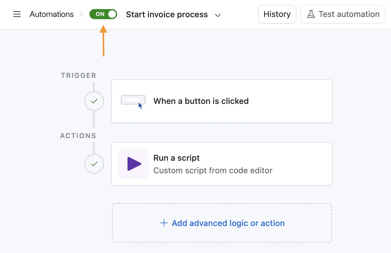Click the flask icon beside Test automation
Screen dimensions: 391x253
(x=311, y=14)
